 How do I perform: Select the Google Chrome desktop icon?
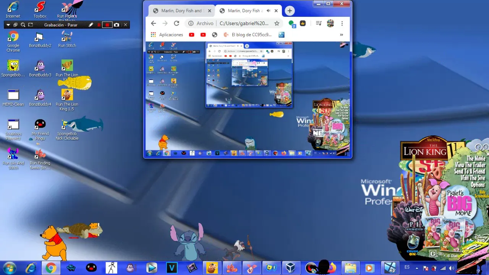(13, 42)
